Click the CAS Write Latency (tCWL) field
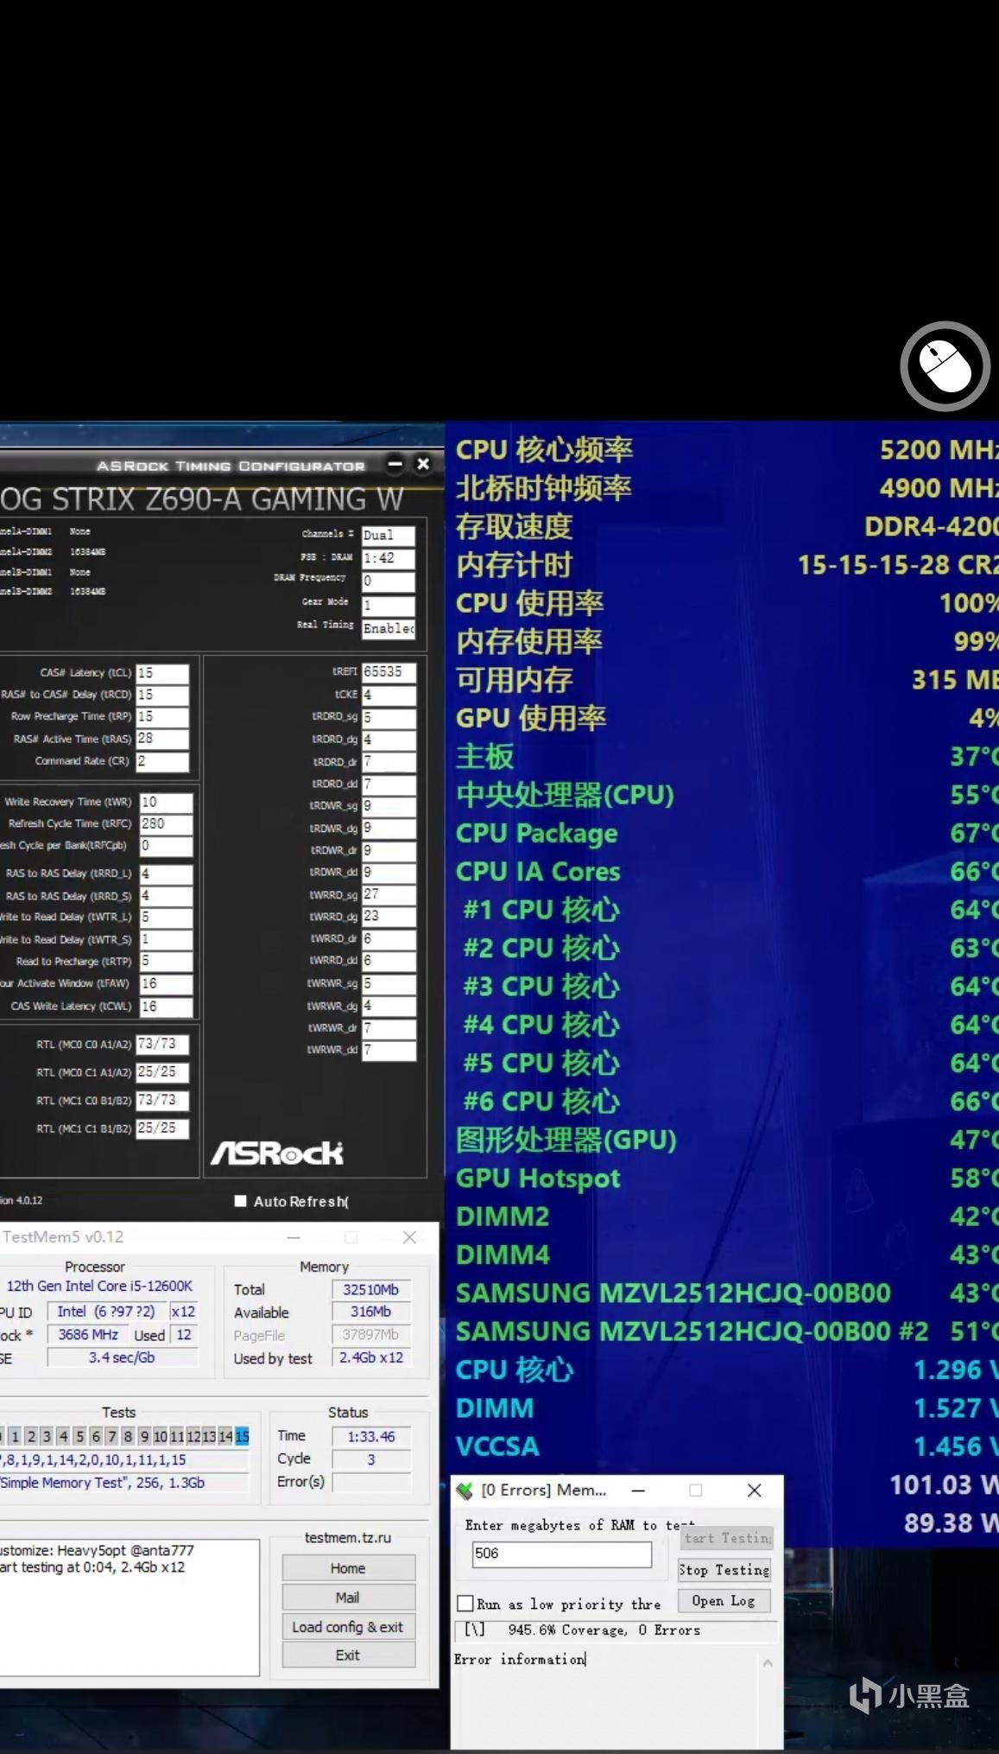Screen dimensions: 999x1754 pos(166,1007)
